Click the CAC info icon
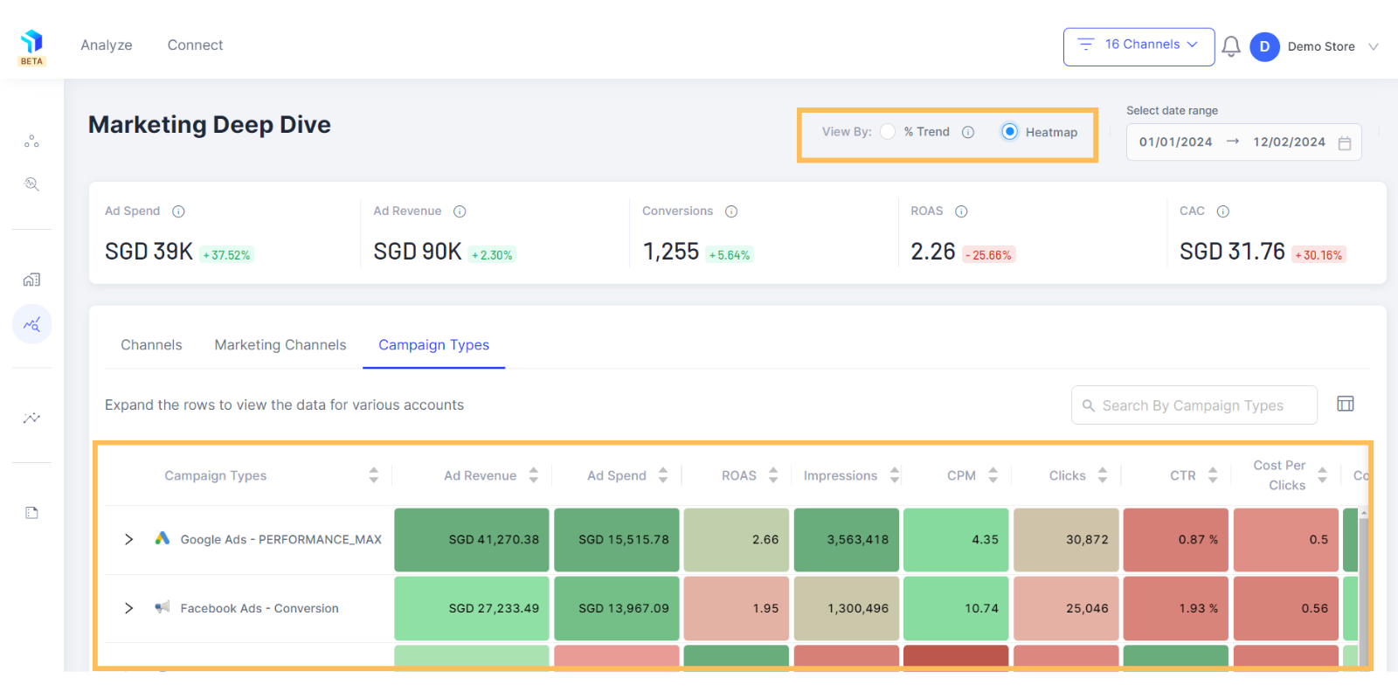Viewport: 1398px width, 699px height. click(x=1223, y=211)
